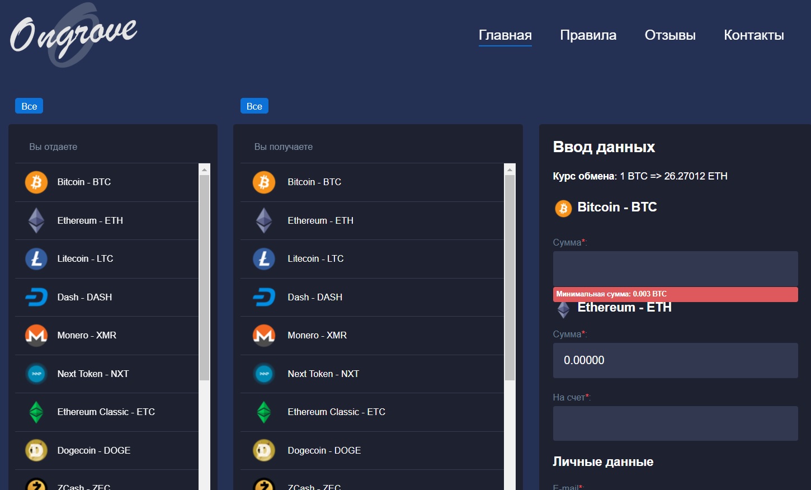Select 'Dogecoin - DOGE' label in 'Вы отдаете'
This screenshot has height=490, width=811.
94,450
